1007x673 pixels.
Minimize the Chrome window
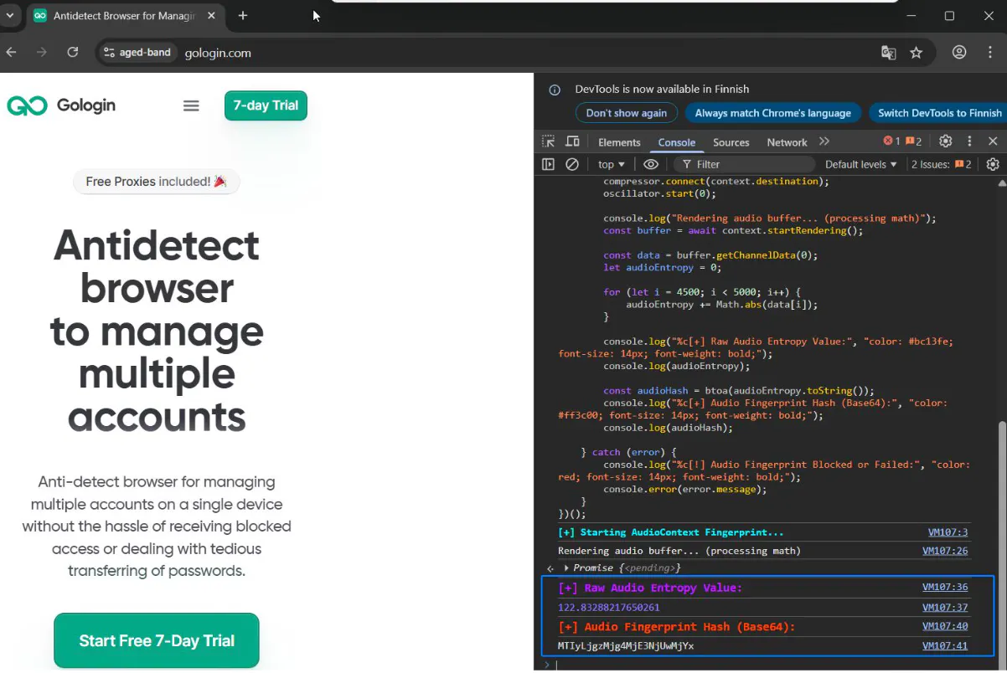(x=911, y=15)
